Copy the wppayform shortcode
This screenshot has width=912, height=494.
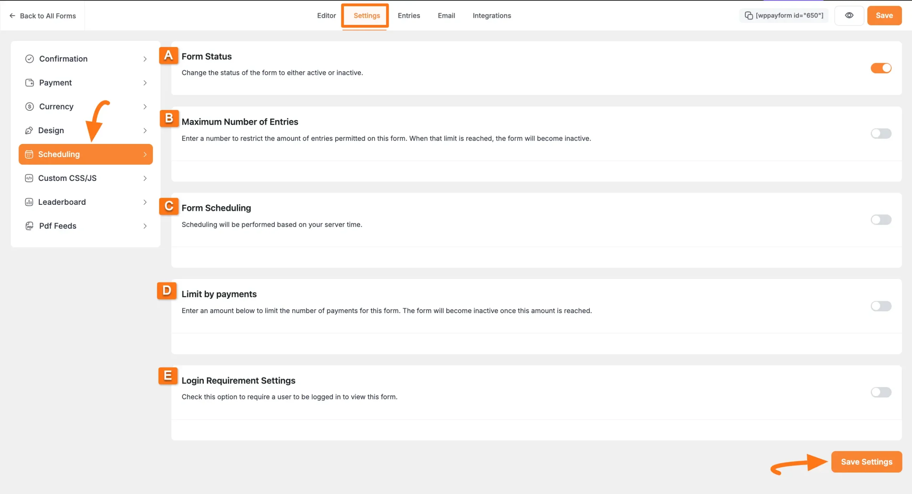784,15
